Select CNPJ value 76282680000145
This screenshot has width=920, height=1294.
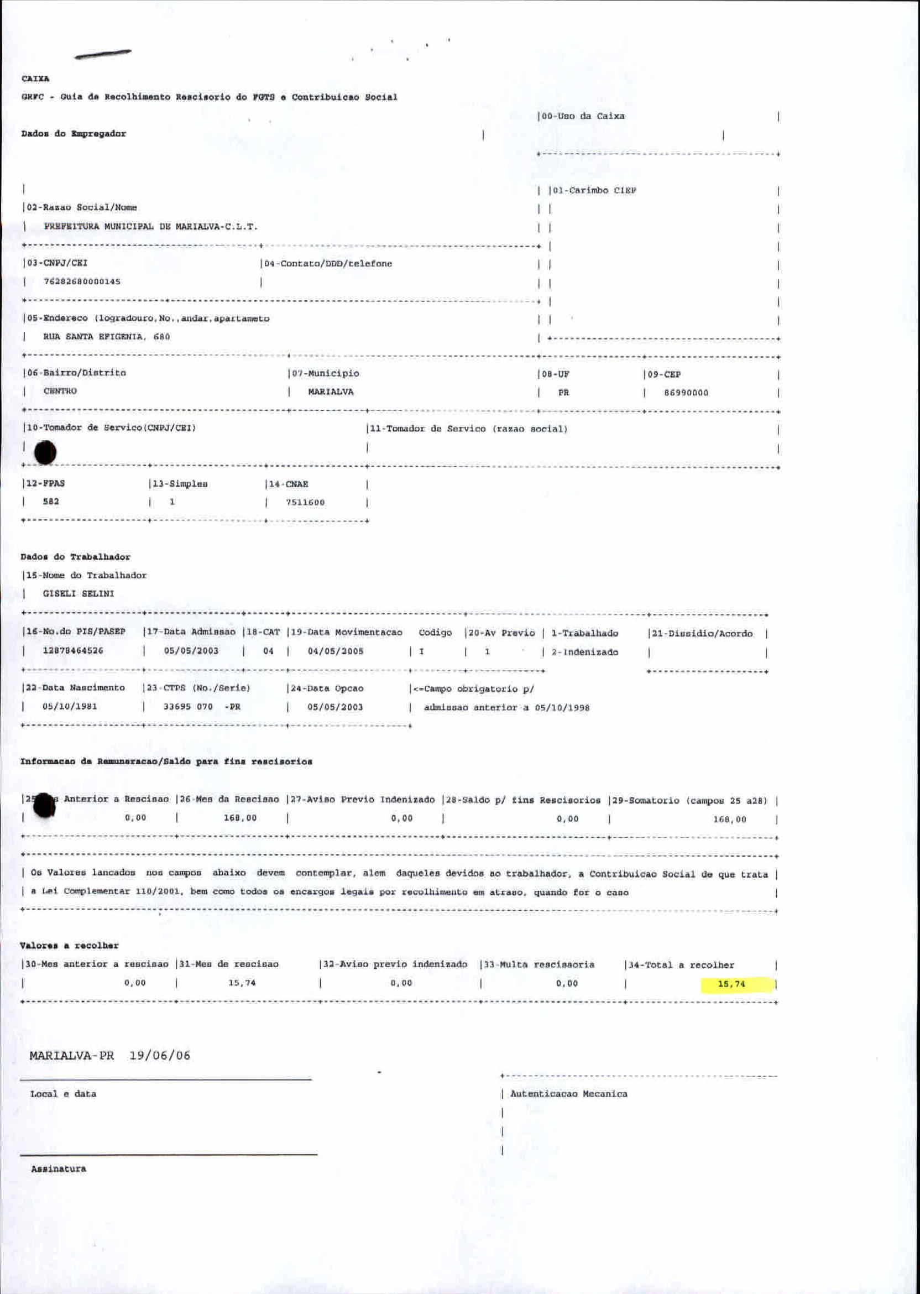point(82,281)
